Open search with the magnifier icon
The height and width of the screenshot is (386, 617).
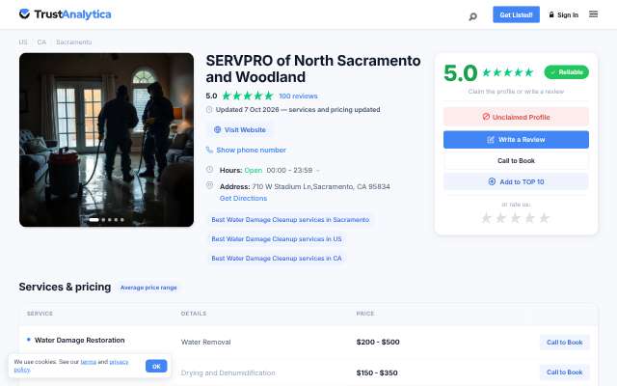click(x=473, y=16)
